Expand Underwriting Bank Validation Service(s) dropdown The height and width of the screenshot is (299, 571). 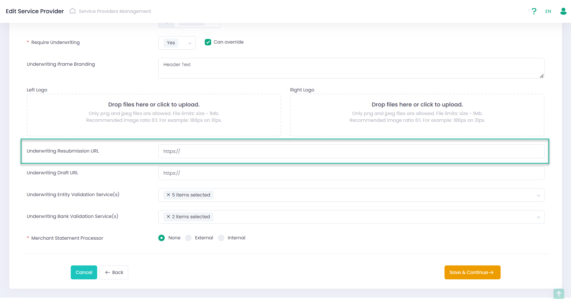[x=538, y=217]
